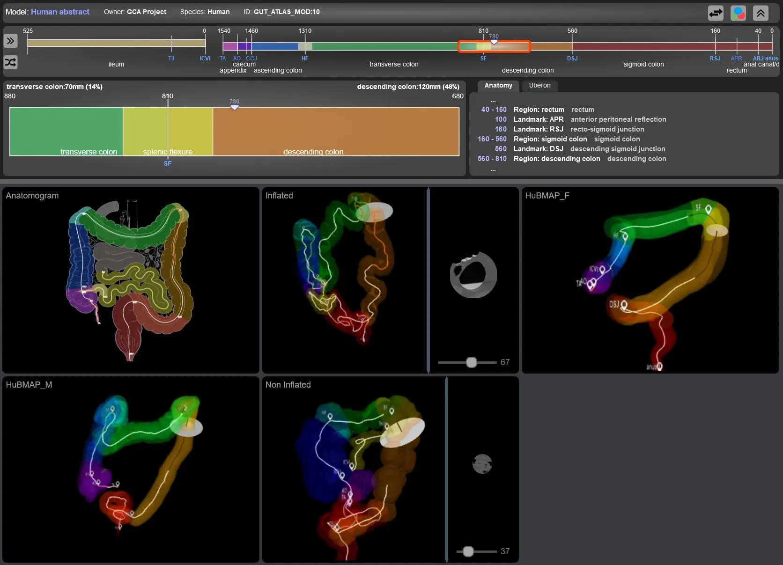Click the 780 marker in zoomed bar

coord(235,107)
